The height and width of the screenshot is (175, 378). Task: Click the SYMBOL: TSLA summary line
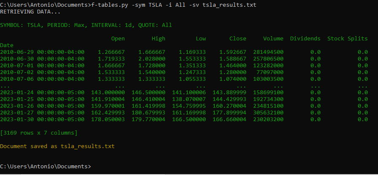click(86, 25)
